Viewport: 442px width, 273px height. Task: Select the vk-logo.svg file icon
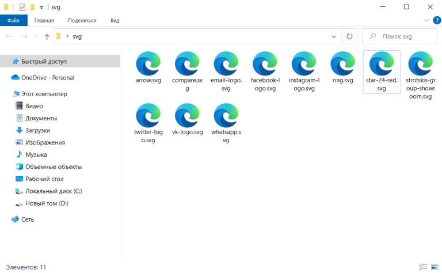(187, 115)
